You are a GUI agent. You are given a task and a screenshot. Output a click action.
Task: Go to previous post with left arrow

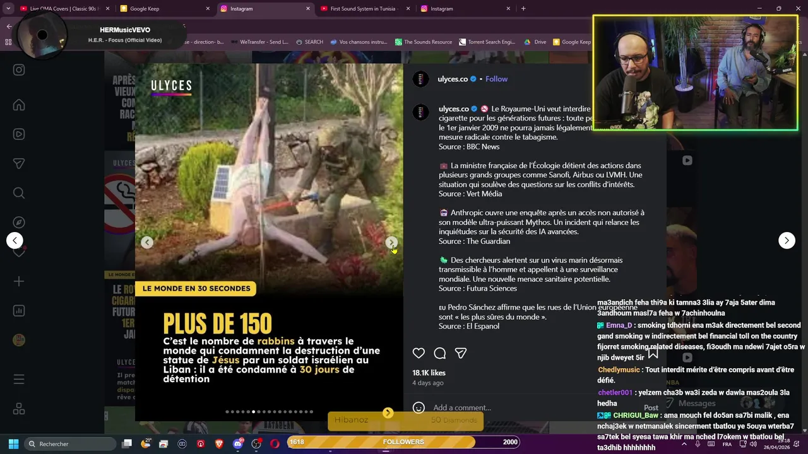click(x=15, y=240)
